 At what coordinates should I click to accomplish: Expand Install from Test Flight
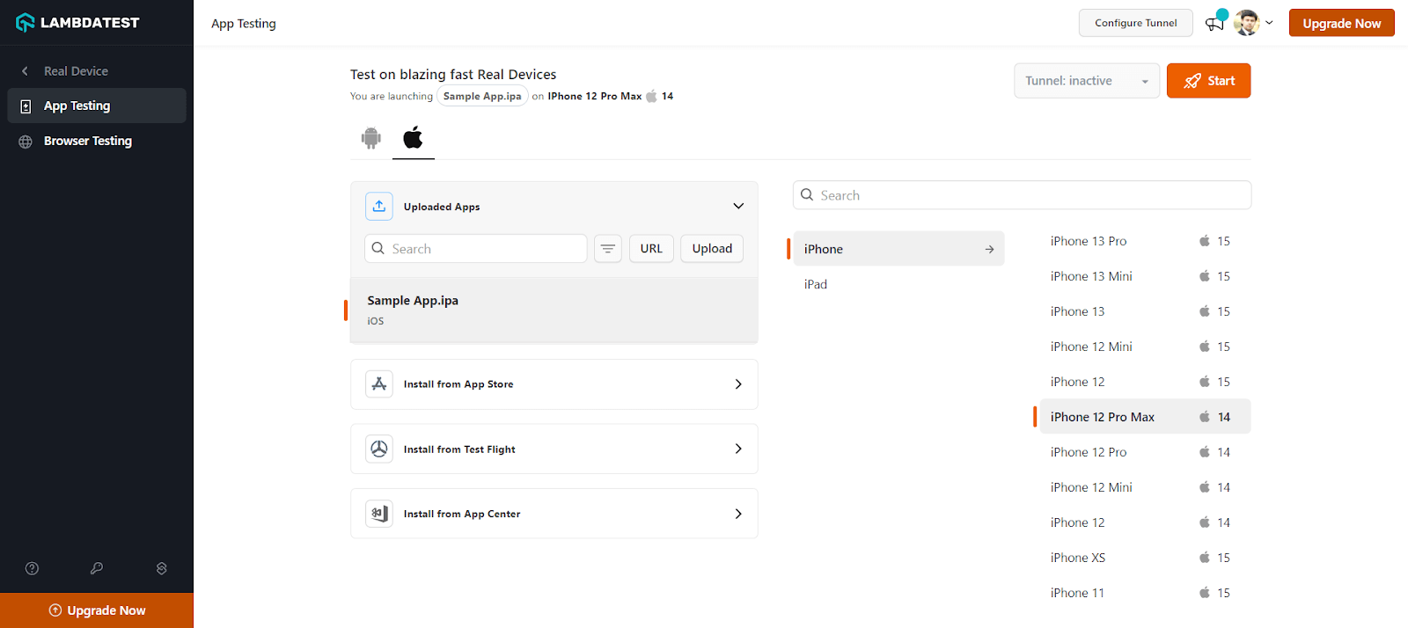[554, 449]
